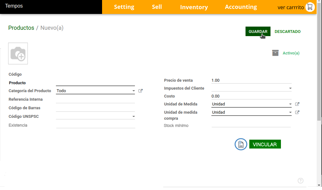Focus the Precio de venta field

[x=251, y=80]
